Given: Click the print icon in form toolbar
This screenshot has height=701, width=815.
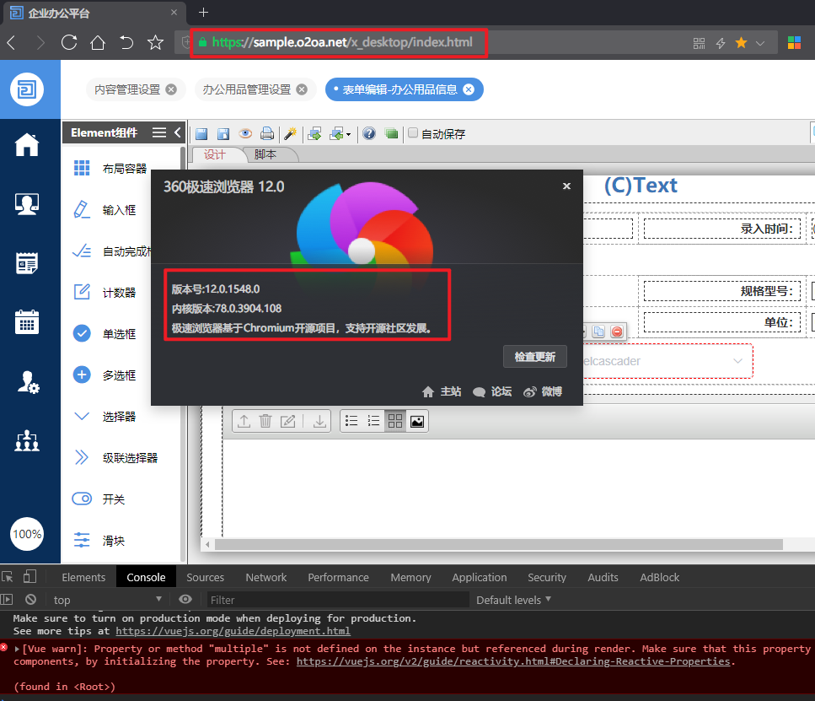Looking at the screenshot, I should 267,133.
